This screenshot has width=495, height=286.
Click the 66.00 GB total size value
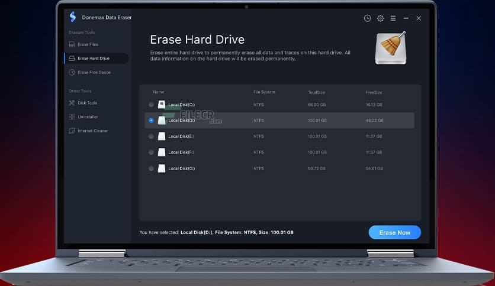pos(317,105)
